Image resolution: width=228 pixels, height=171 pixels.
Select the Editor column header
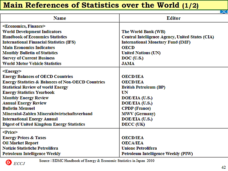click(x=174, y=18)
